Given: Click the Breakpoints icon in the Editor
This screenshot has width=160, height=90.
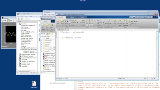Looking at the screenshot, I should pos(108,21).
